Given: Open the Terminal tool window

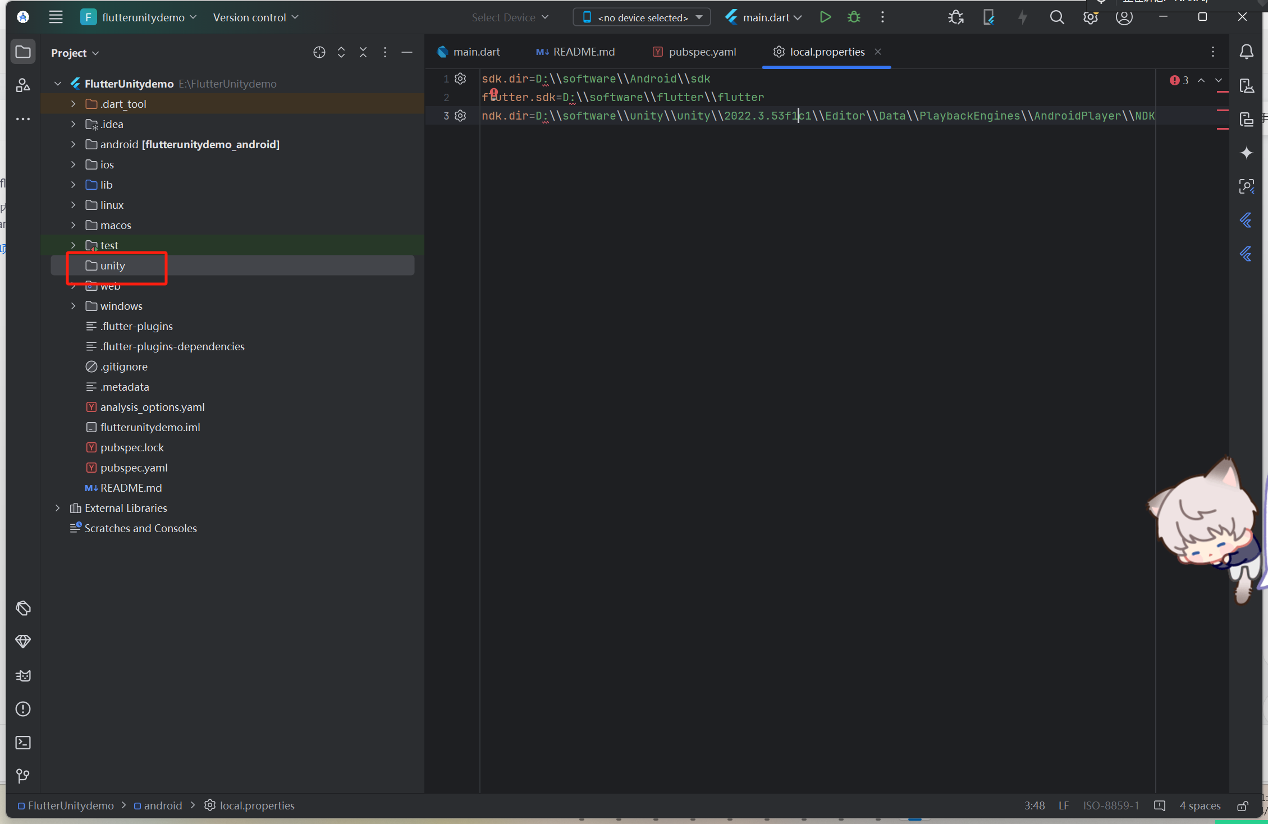Looking at the screenshot, I should (x=23, y=743).
